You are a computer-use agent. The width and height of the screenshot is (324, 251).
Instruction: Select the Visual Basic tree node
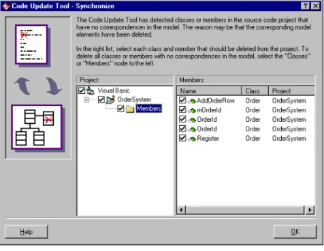click(114, 90)
